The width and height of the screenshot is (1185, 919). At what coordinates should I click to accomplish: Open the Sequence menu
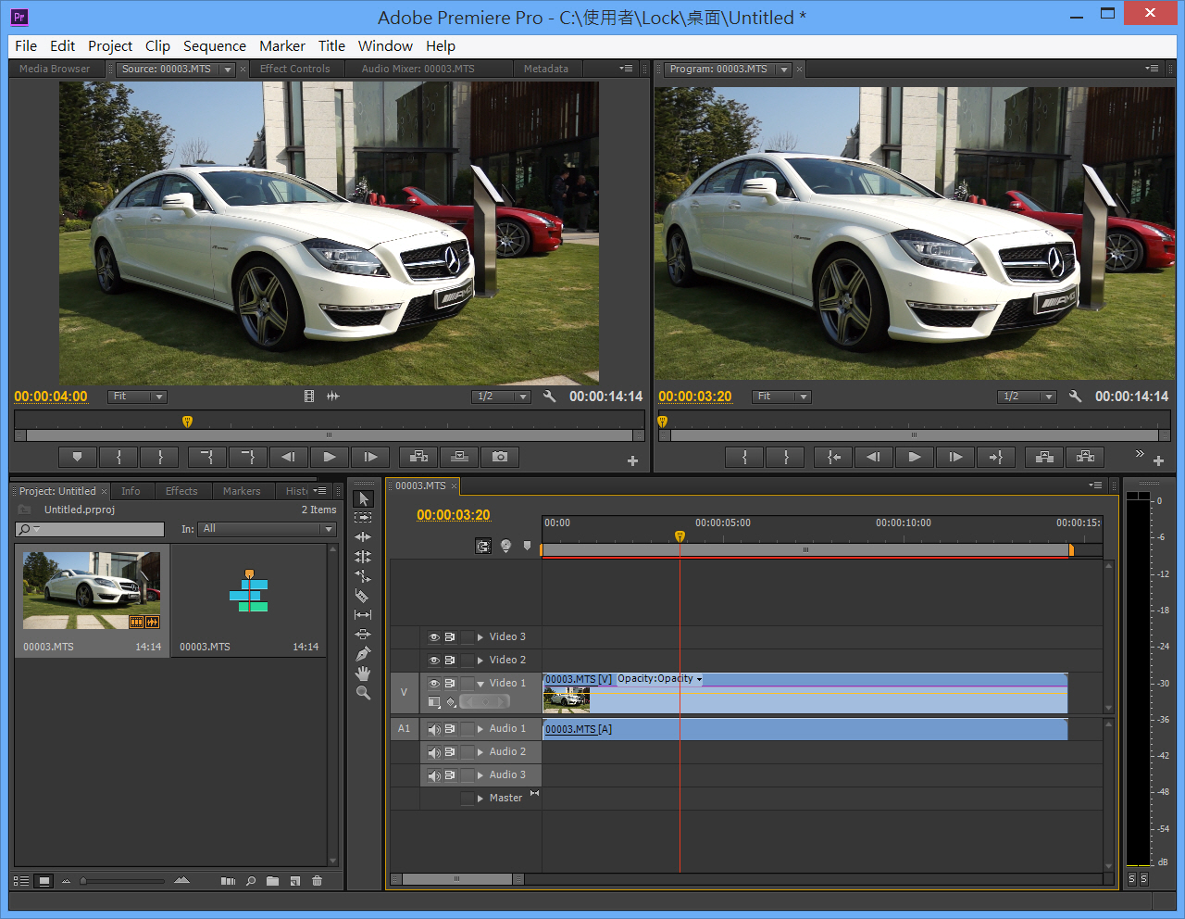tap(214, 46)
